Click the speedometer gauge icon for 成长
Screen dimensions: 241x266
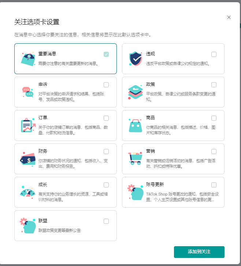pos(28,192)
